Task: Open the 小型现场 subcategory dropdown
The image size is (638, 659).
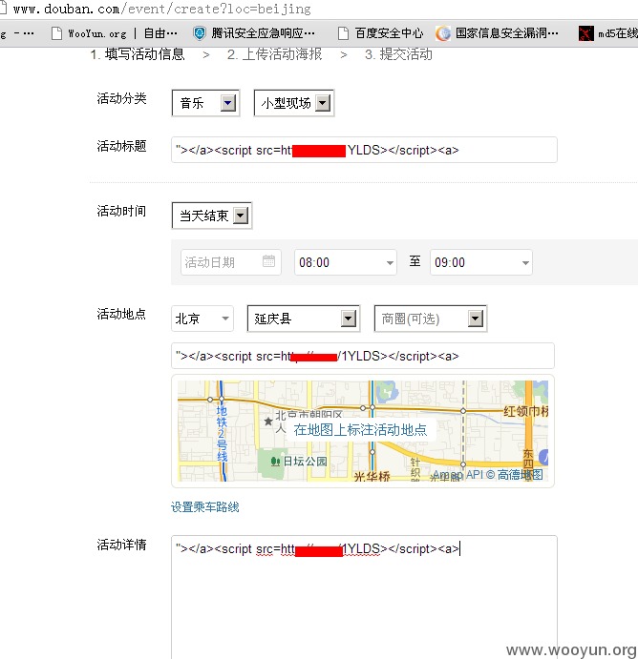Action: click(294, 103)
